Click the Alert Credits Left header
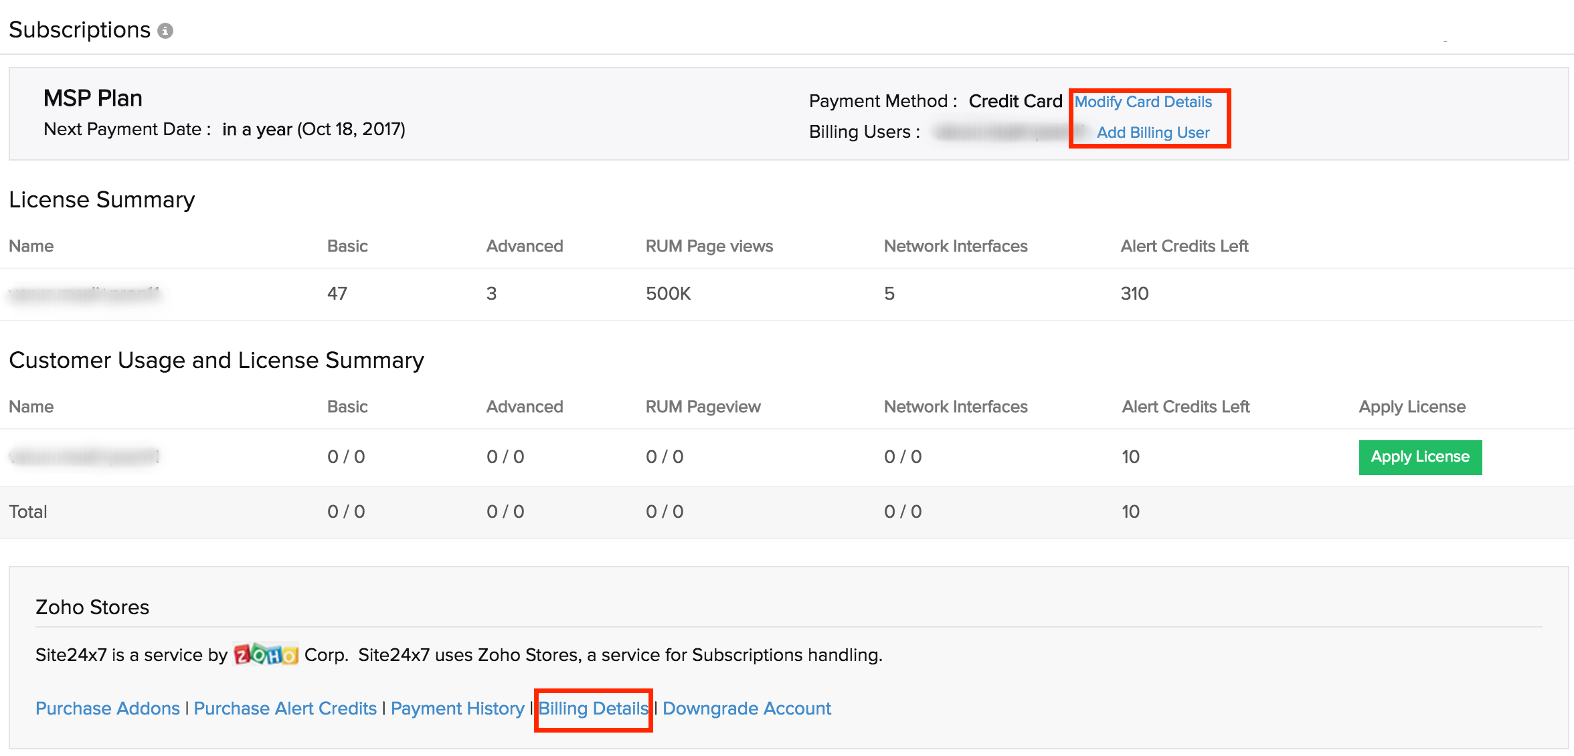Image resolution: width=1574 pixels, height=756 pixels. 1185,246
